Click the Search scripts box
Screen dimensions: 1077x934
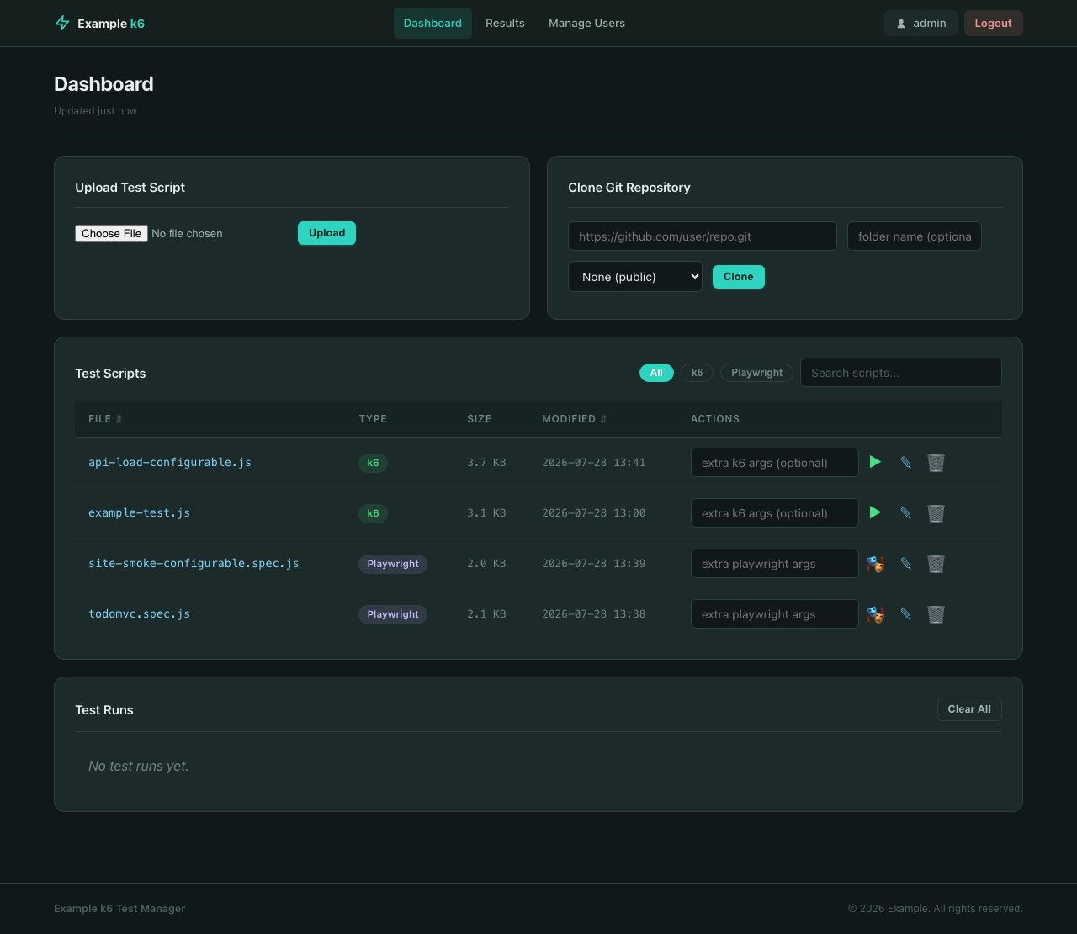click(x=901, y=373)
